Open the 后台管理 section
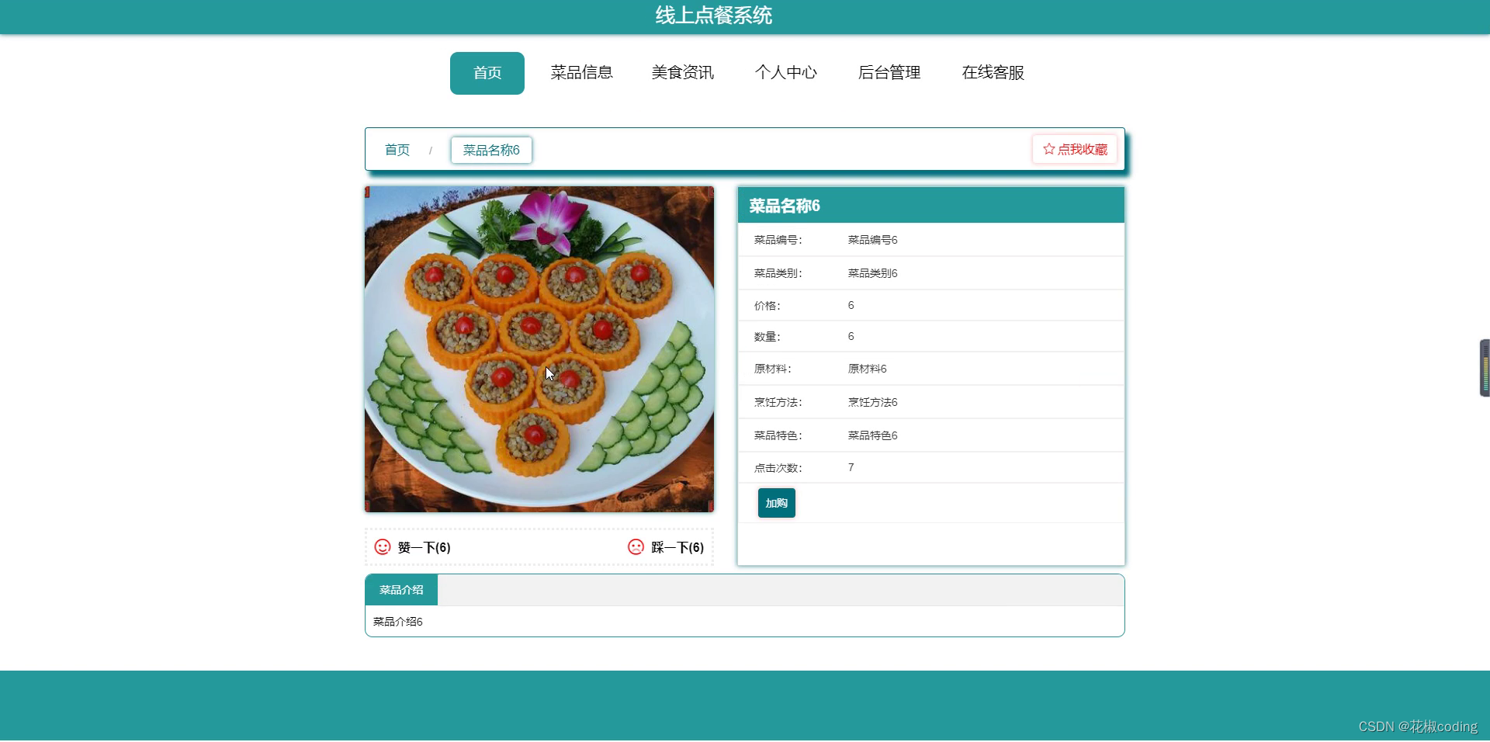This screenshot has height=742, width=1490. pos(889,72)
